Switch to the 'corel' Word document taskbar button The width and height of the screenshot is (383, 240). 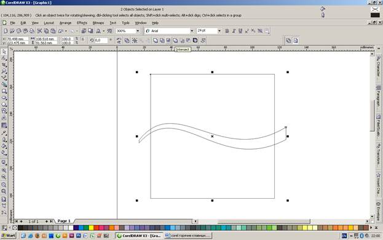tap(188, 236)
